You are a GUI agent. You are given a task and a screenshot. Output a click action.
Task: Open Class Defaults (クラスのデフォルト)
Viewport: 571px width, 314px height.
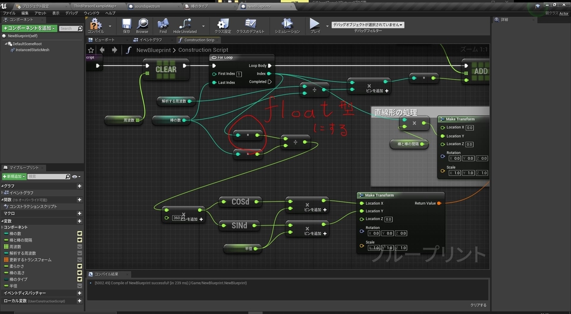tap(250, 24)
